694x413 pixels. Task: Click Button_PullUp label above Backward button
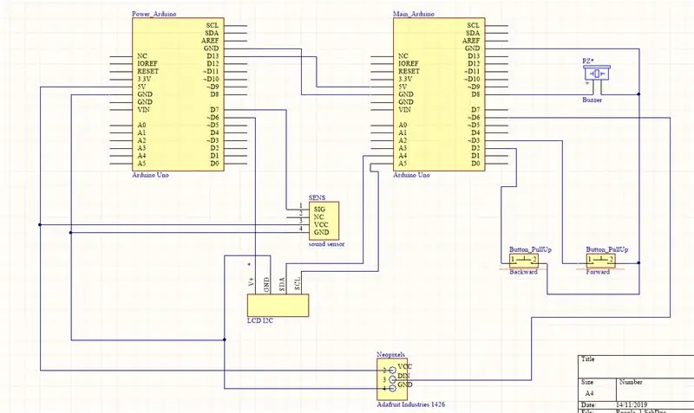click(530, 249)
